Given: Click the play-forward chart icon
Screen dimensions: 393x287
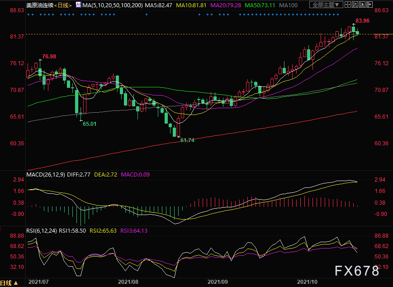Looking at the screenshot, I should tap(362, 5).
